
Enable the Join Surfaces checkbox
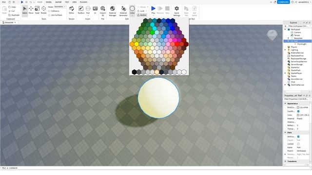point(49,15)
